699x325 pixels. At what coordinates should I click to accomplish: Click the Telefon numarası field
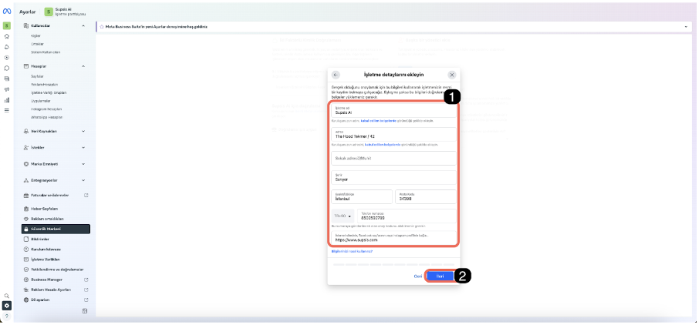[x=407, y=216]
